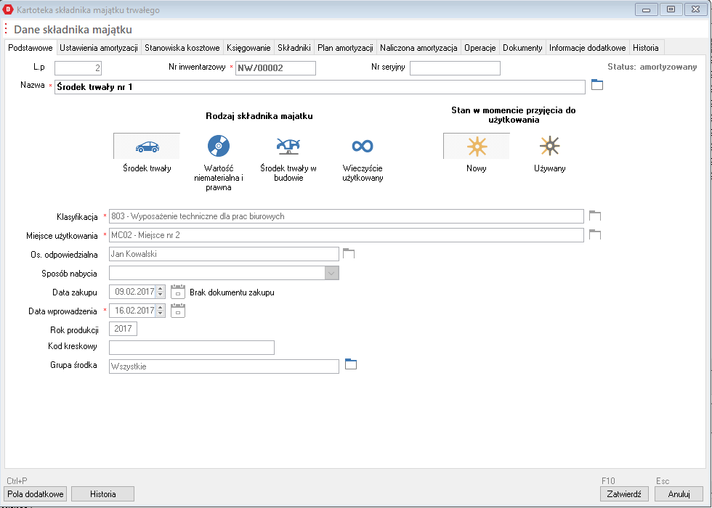Screen dimensions: 712x508
Task: Click the Grupa środka field
Action: [x=224, y=366]
